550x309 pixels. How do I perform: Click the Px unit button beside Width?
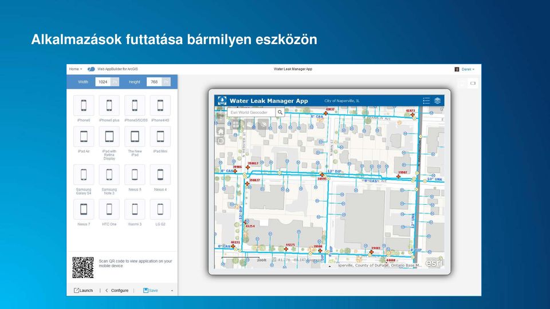(115, 82)
